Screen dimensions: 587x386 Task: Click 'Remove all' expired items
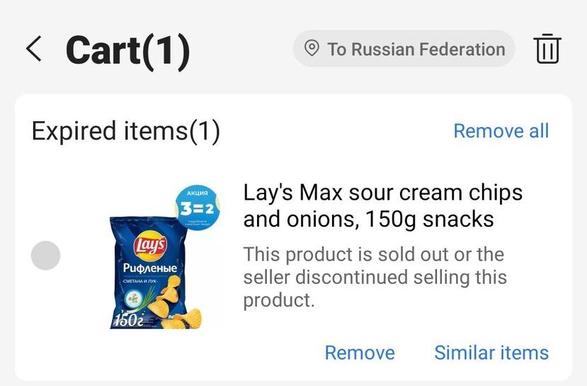click(501, 131)
